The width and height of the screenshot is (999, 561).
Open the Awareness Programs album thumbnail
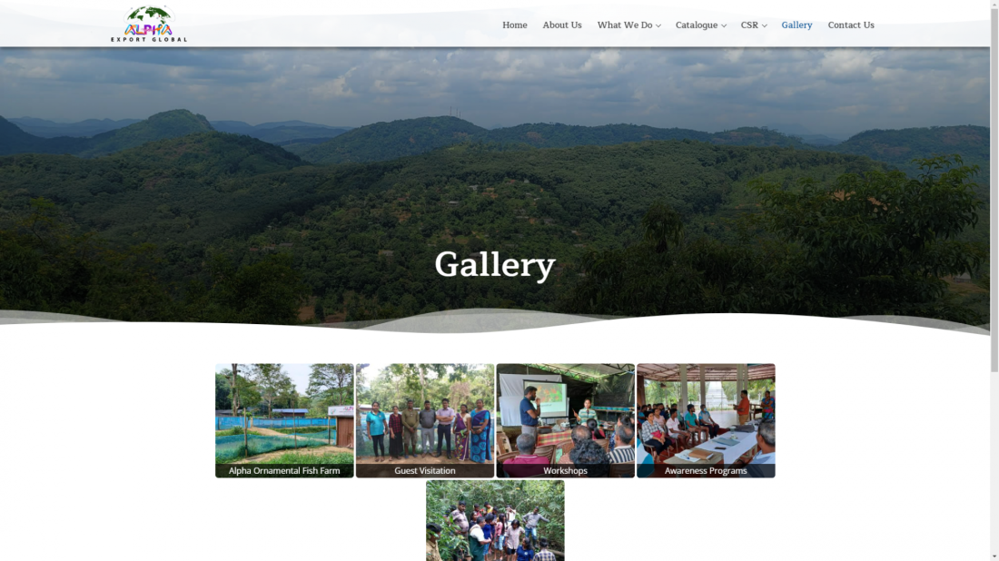(x=706, y=420)
